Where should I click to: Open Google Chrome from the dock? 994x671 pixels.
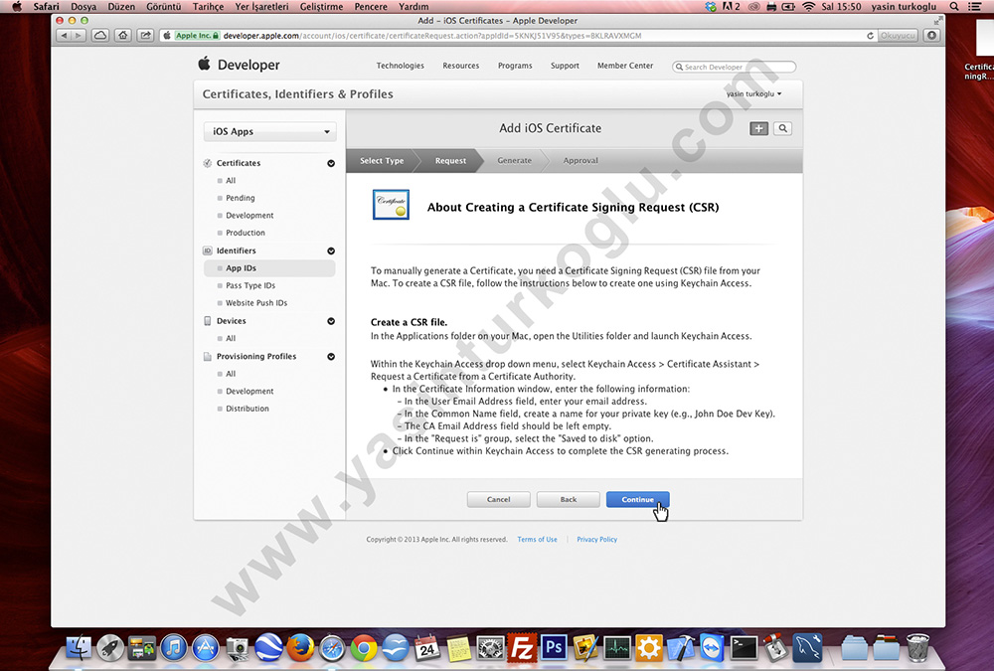(x=364, y=648)
